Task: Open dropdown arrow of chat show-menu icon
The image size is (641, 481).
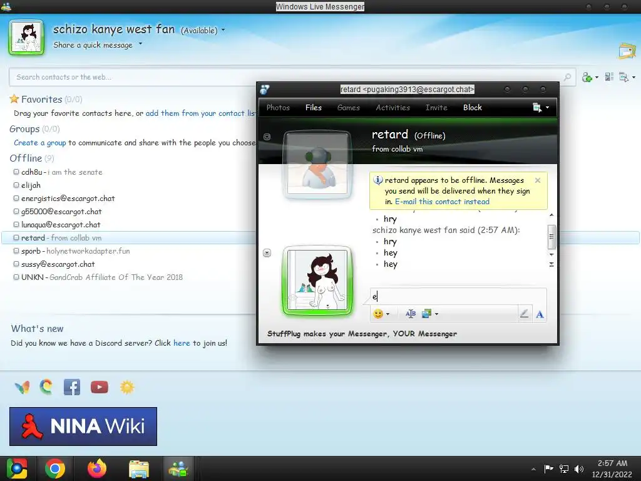Action: [x=547, y=108]
